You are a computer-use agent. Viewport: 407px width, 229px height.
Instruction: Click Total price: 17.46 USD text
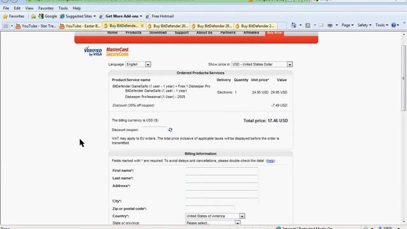[x=266, y=121]
